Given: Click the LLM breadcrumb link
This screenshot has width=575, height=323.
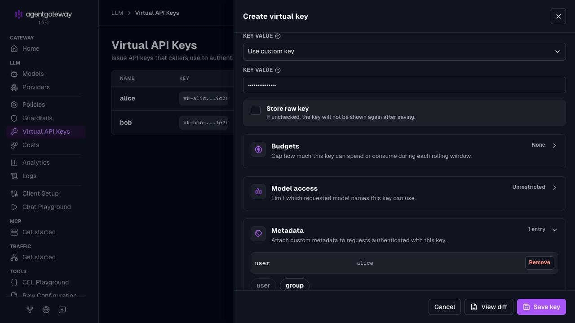Looking at the screenshot, I should [117, 13].
